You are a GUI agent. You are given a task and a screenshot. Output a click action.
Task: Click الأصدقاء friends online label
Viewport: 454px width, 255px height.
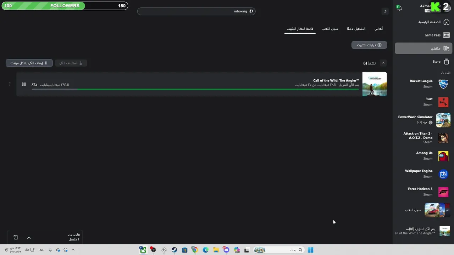coord(74,237)
